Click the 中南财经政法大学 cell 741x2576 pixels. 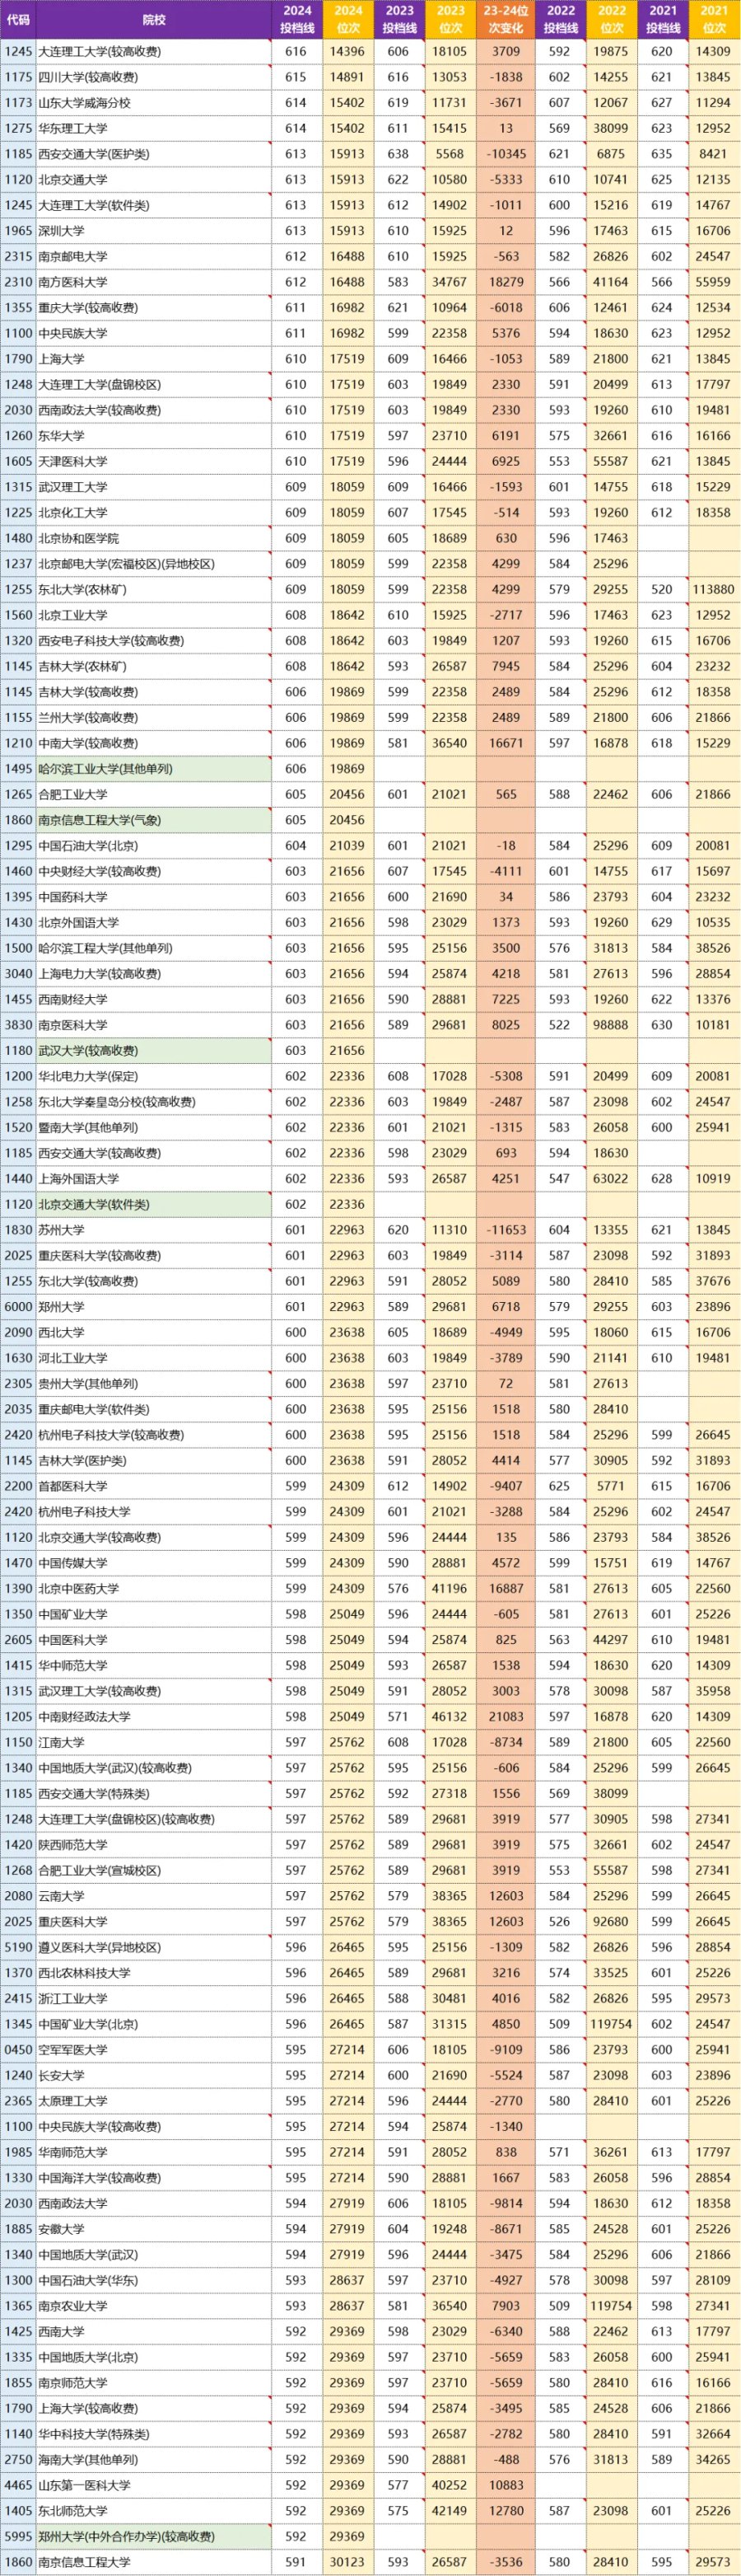pos(154,1717)
